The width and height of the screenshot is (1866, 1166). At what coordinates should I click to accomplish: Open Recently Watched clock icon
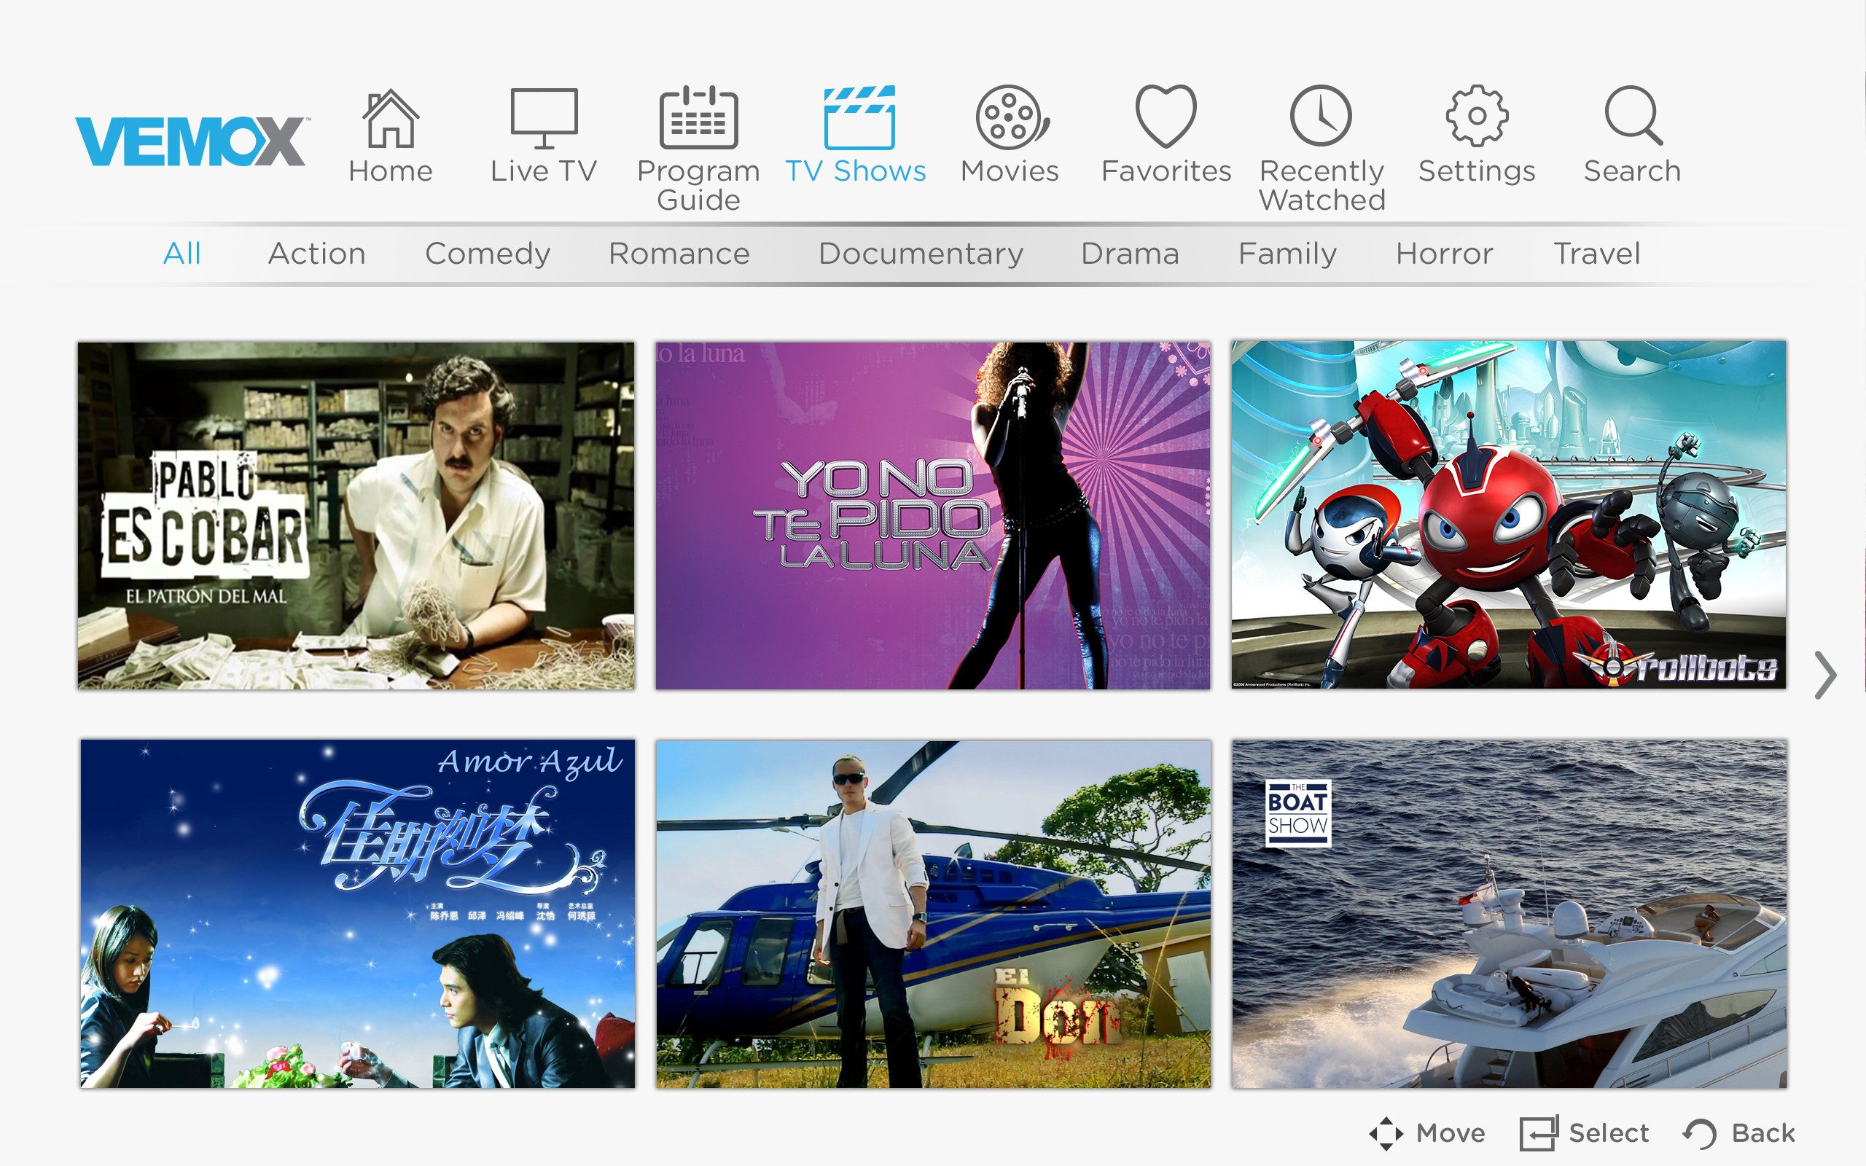(1321, 116)
